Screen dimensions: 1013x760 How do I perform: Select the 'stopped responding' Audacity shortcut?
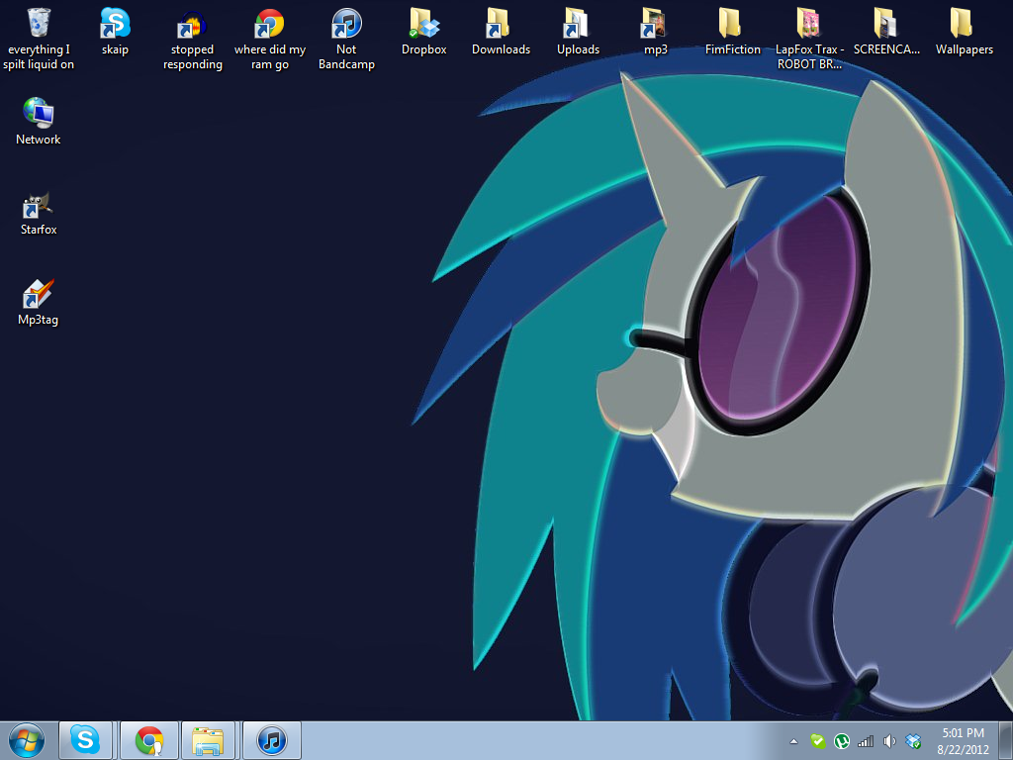pyautogui.click(x=192, y=25)
